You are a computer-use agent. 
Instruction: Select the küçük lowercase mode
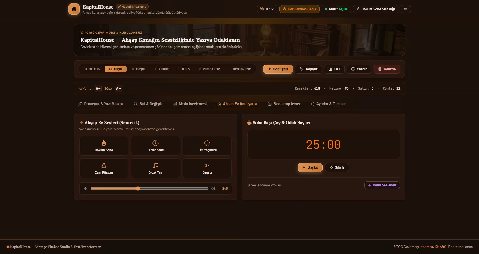tap(116, 69)
